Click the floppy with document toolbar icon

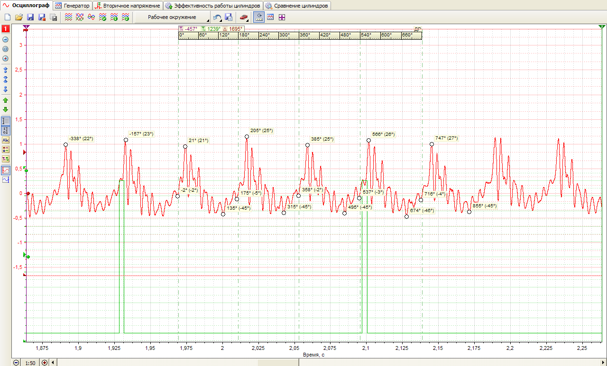click(229, 18)
